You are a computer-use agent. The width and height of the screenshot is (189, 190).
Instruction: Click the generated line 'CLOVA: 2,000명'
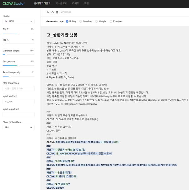pyautogui.click(x=55, y=188)
